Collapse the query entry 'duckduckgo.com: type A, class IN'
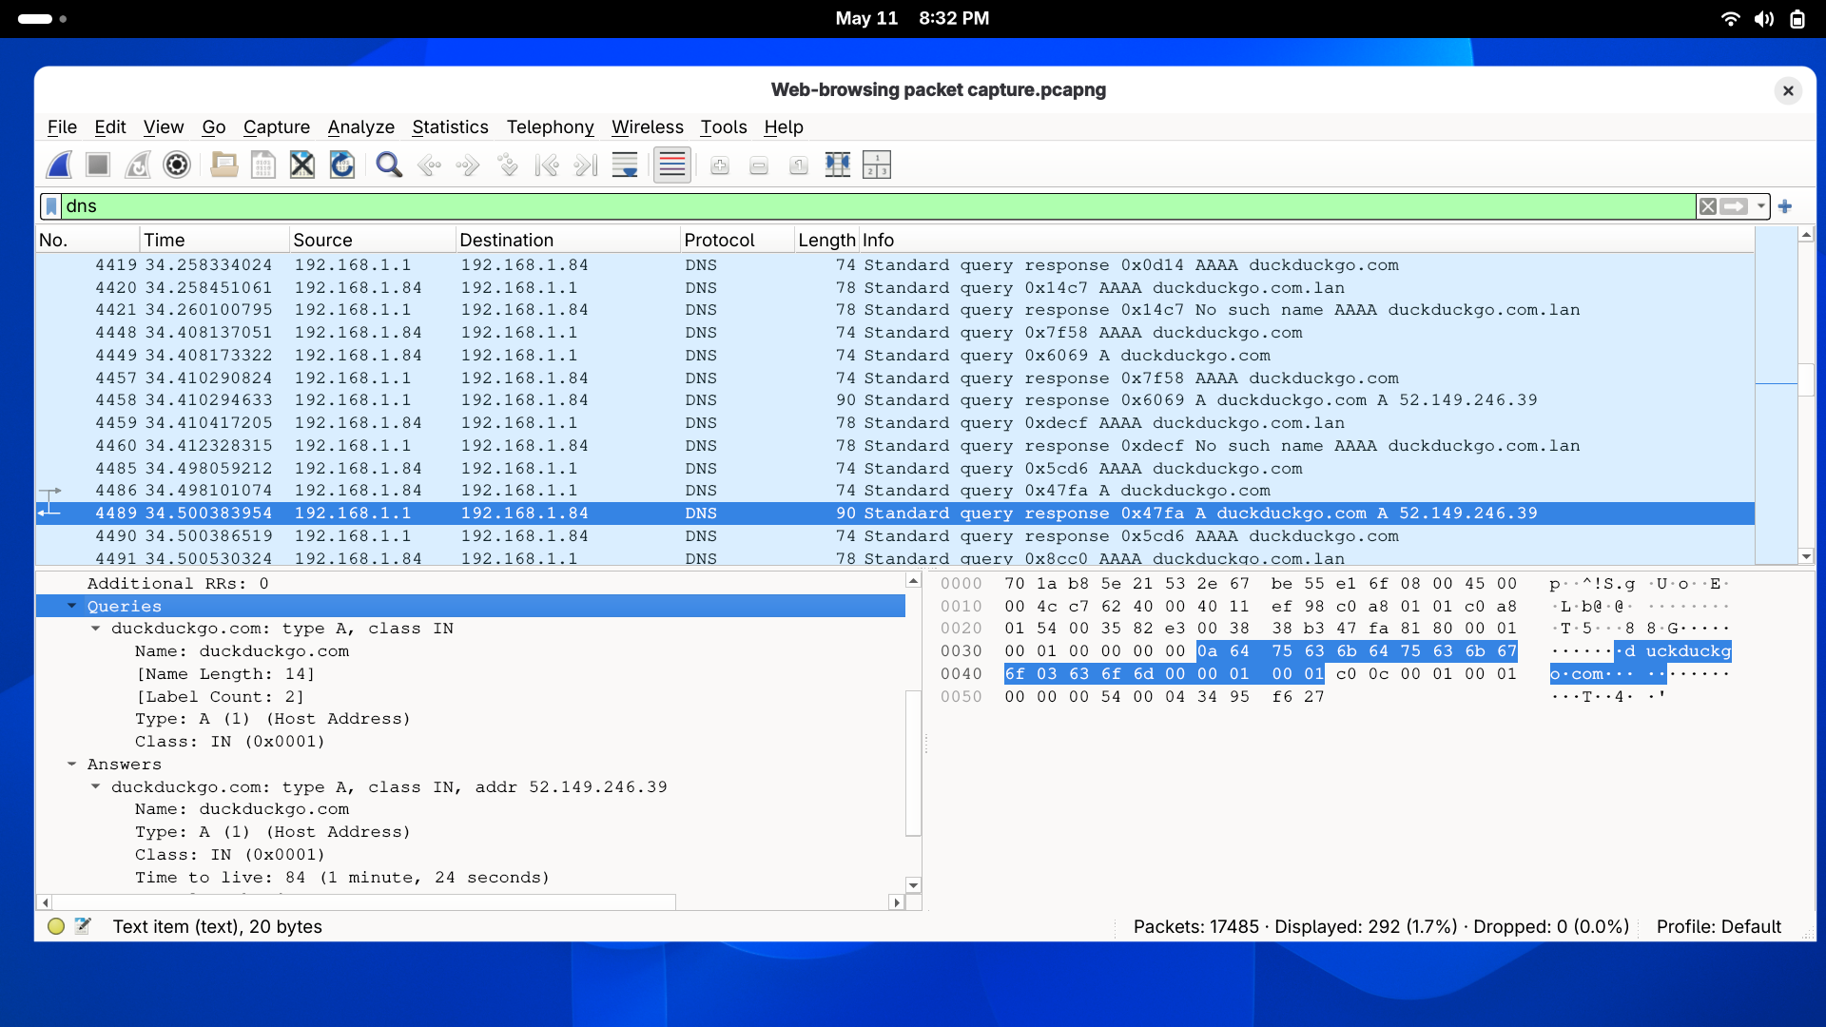This screenshot has width=1826, height=1027. [96, 629]
